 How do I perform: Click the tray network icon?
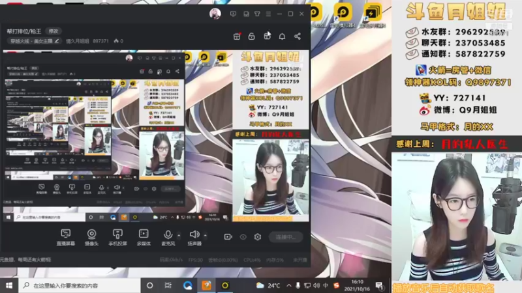click(x=307, y=285)
